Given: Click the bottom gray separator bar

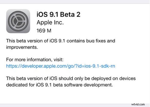Looking at the screenshot, I should (x=75, y=105).
